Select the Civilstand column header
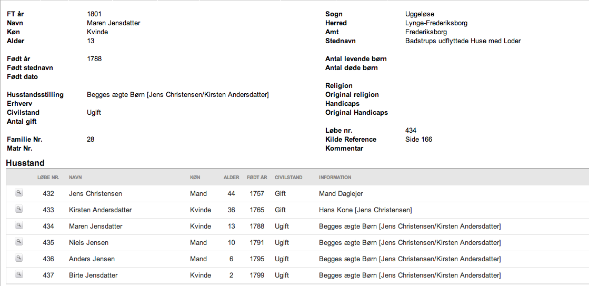The width and height of the screenshot is (589, 286). pos(288,177)
